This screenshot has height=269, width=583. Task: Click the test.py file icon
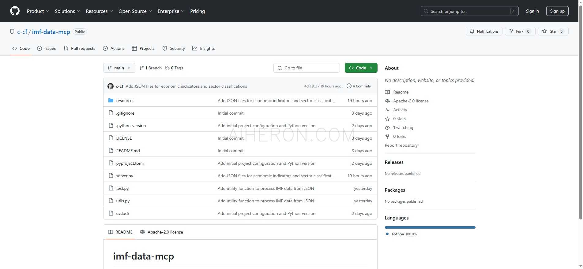pyautogui.click(x=111, y=188)
